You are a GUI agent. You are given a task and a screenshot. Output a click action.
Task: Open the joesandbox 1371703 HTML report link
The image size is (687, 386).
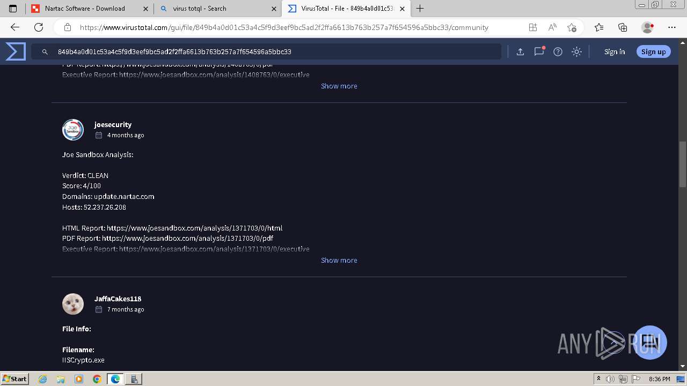[194, 228]
